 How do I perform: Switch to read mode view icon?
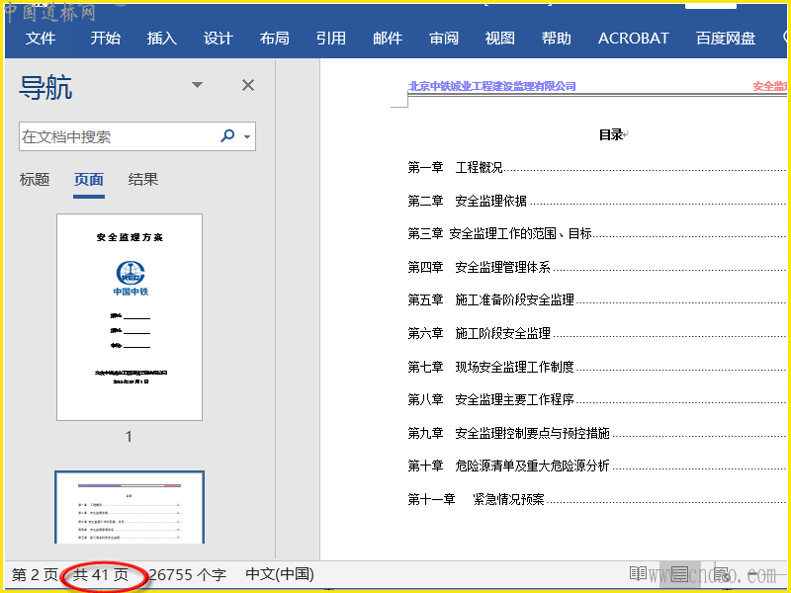point(639,574)
